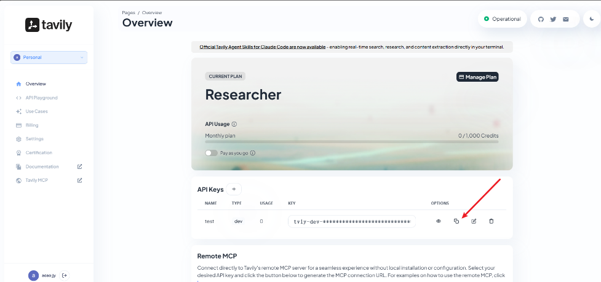Open the Overview page from the sidebar
Viewport: 601px width, 282px height.
click(x=36, y=84)
